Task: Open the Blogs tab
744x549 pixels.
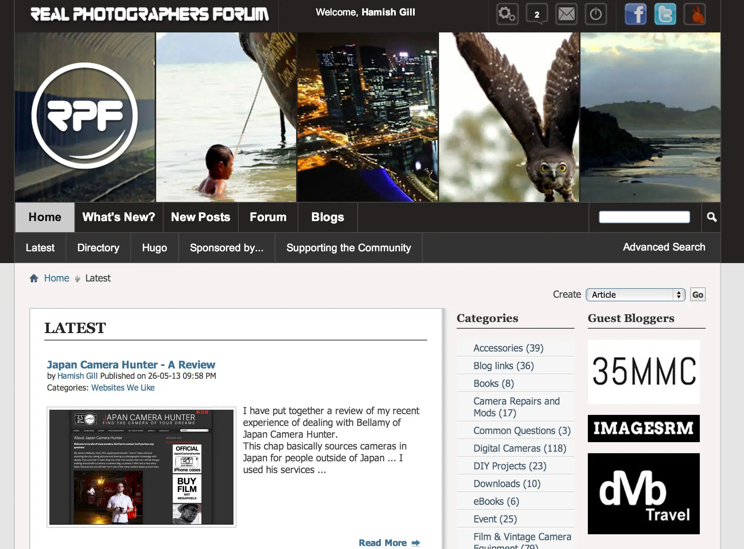Action: (x=327, y=217)
